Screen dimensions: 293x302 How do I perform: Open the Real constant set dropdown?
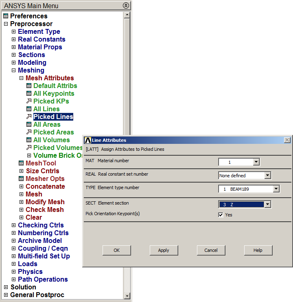click(267, 176)
